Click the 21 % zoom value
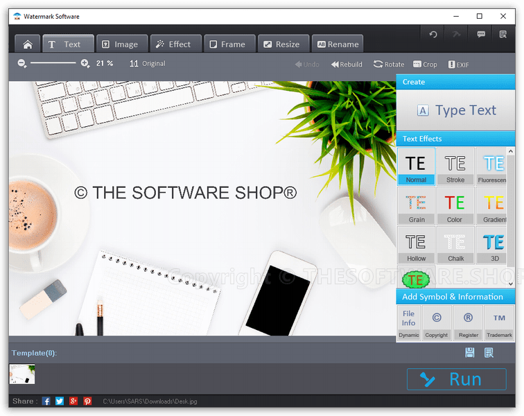Image resolution: width=524 pixels, height=416 pixels. pyautogui.click(x=105, y=63)
